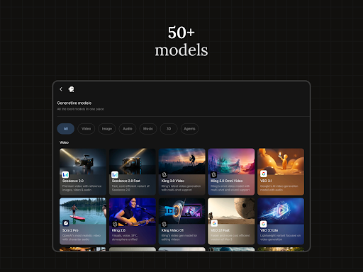Click the Google logo on VEO 3.1 card

click(x=264, y=174)
